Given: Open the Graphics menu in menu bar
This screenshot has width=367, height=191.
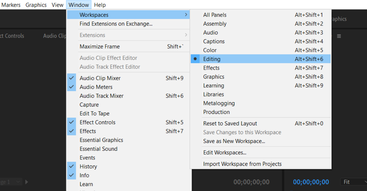Looking at the screenshot, I should tap(36, 5).
